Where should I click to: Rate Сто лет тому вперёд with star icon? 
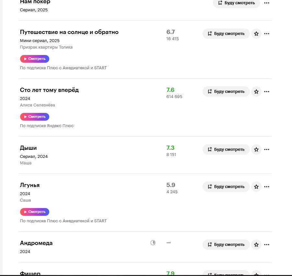point(256,92)
